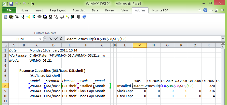Click the 'Element' header cell in row 7

70,81
